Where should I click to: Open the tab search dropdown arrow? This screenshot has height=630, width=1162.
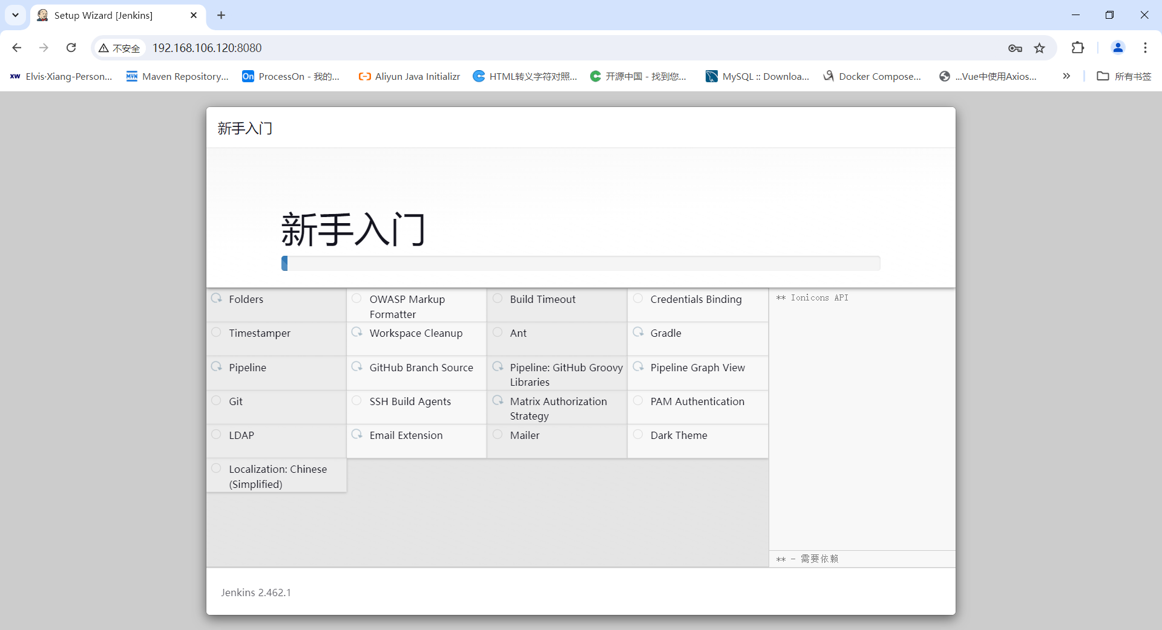click(x=15, y=15)
